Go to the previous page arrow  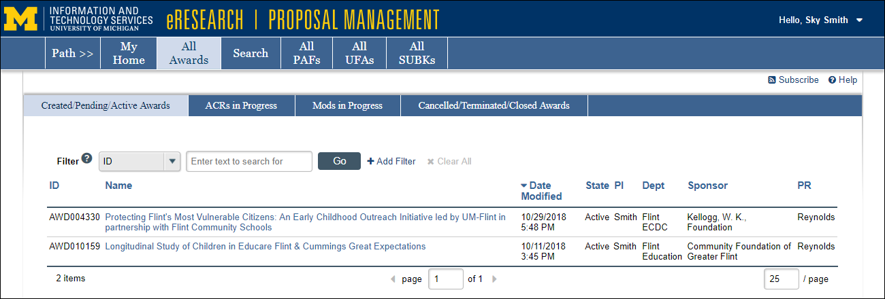pyautogui.click(x=392, y=279)
